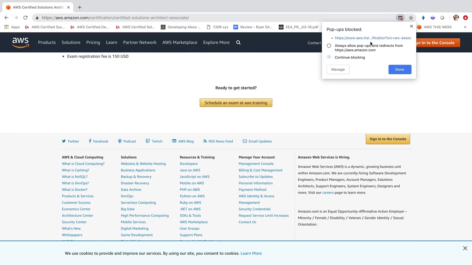Open the careers page link

click(328, 192)
